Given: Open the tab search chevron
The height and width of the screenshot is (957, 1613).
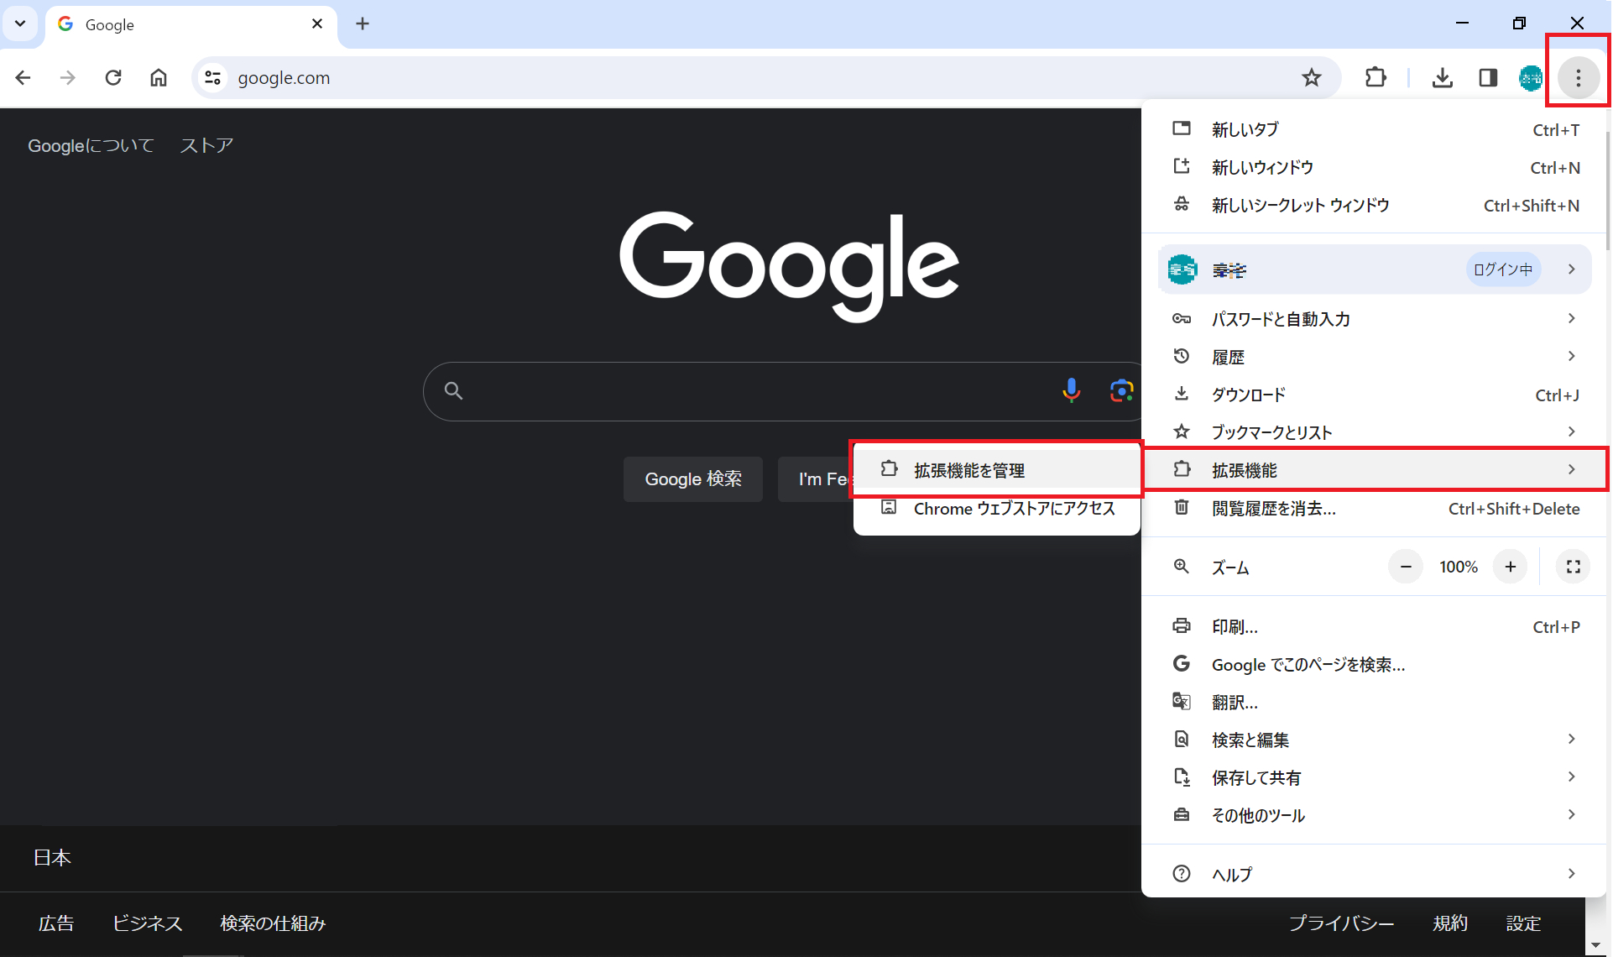Looking at the screenshot, I should [20, 24].
